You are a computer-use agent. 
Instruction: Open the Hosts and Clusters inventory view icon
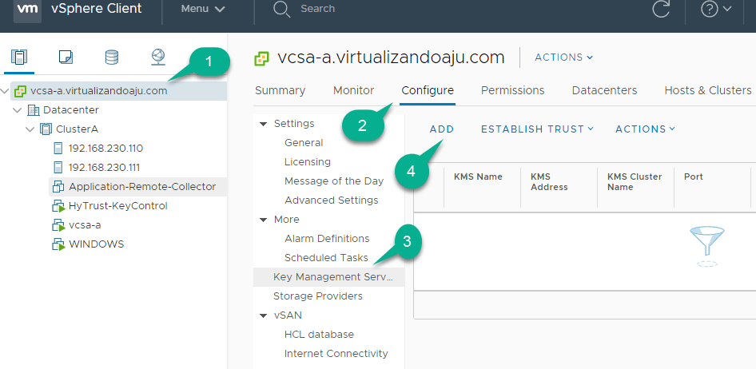(x=19, y=57)
